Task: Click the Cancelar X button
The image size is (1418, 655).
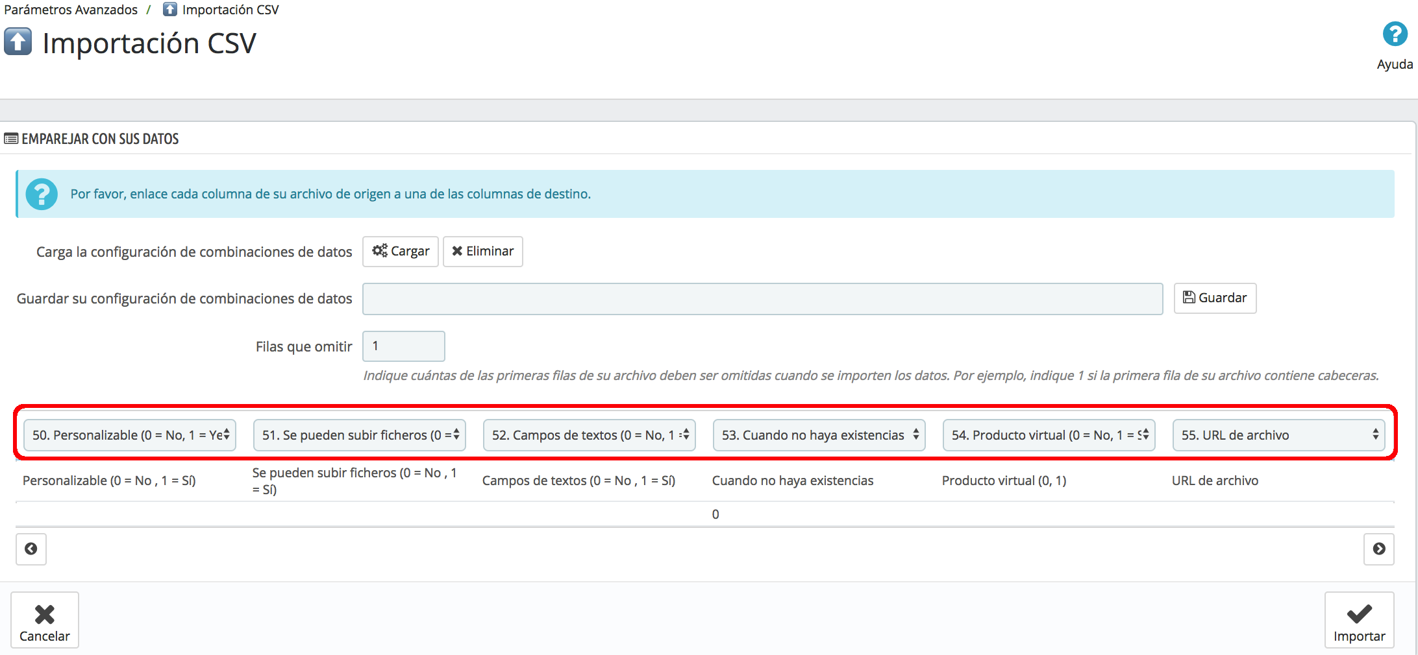Action: pyautogui.click(x=44, y=620)
